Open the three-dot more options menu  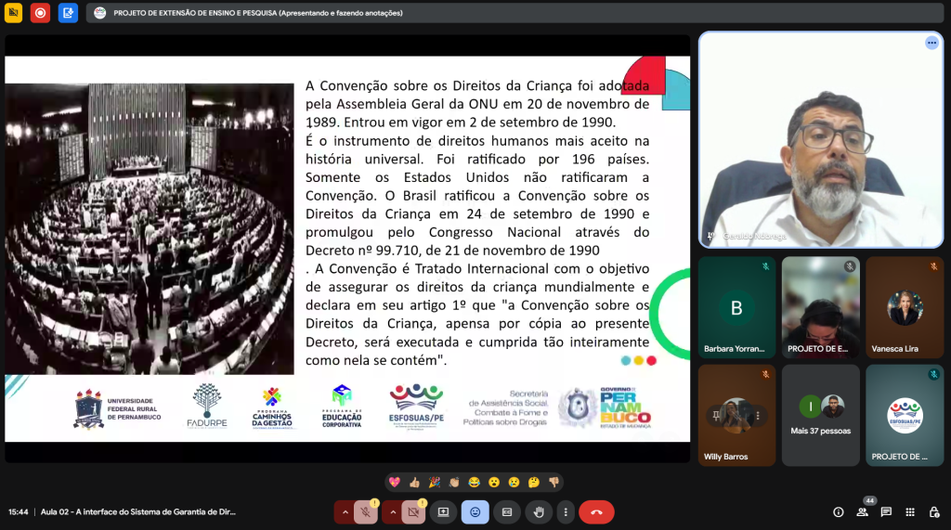coord(565,511)
